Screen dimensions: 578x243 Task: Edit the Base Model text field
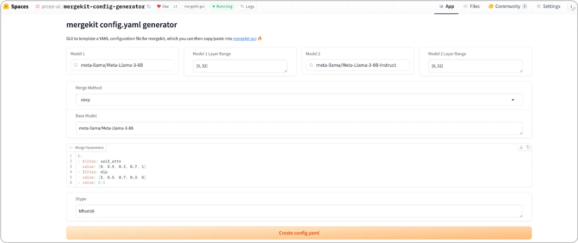[299, 128]
